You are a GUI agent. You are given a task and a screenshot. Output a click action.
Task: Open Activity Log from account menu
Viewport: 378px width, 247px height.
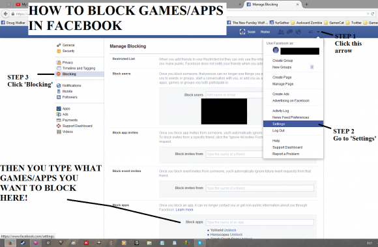280,111
